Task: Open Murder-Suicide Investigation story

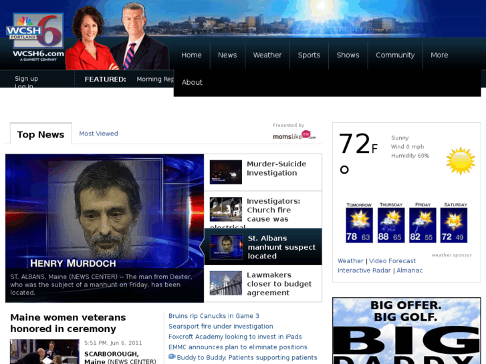Action: 277,168
